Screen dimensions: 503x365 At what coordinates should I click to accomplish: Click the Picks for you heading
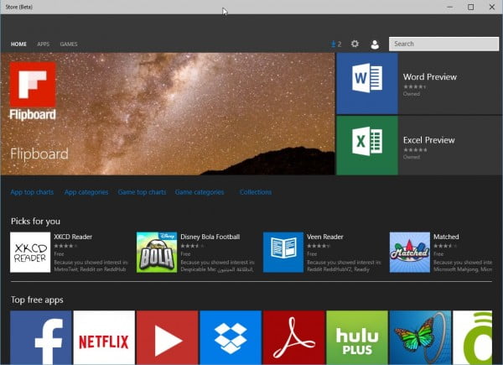[x=35, y=222]
